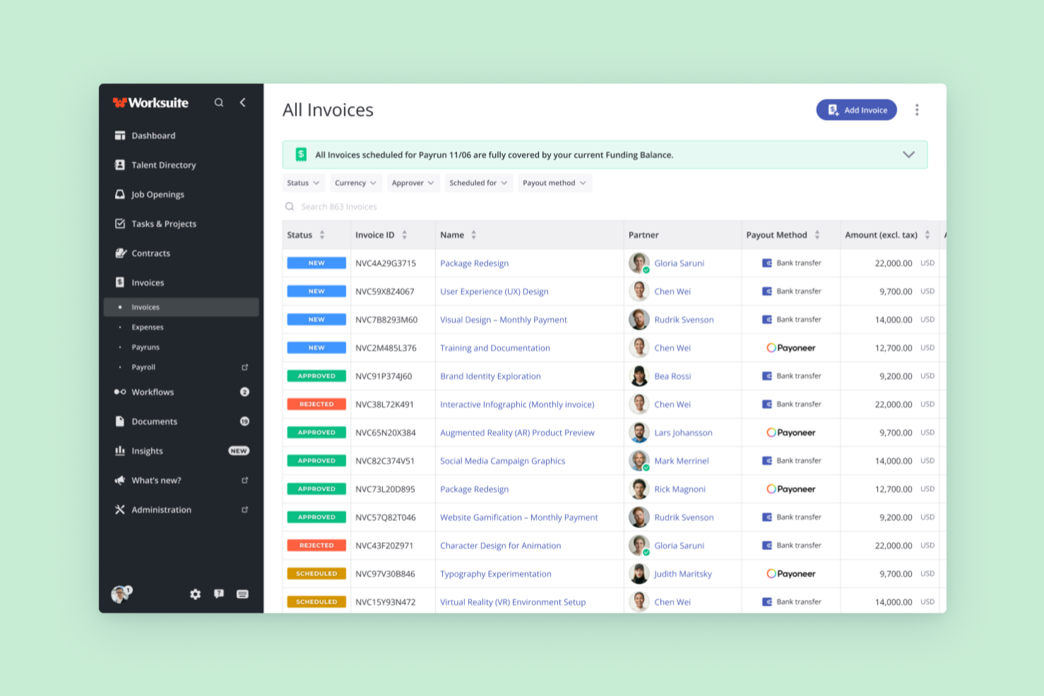Sort by Payout Method column arrows

(817, 235)
